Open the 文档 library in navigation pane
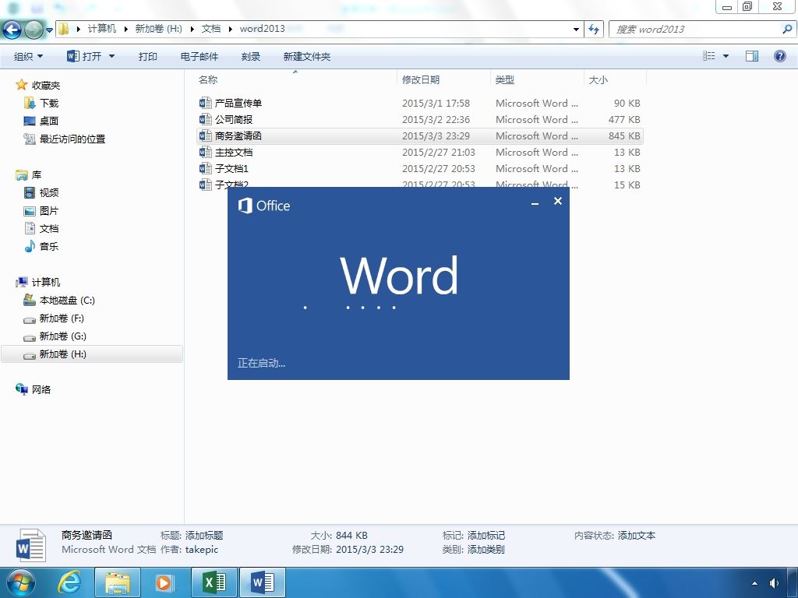 (x=49, y=228)
